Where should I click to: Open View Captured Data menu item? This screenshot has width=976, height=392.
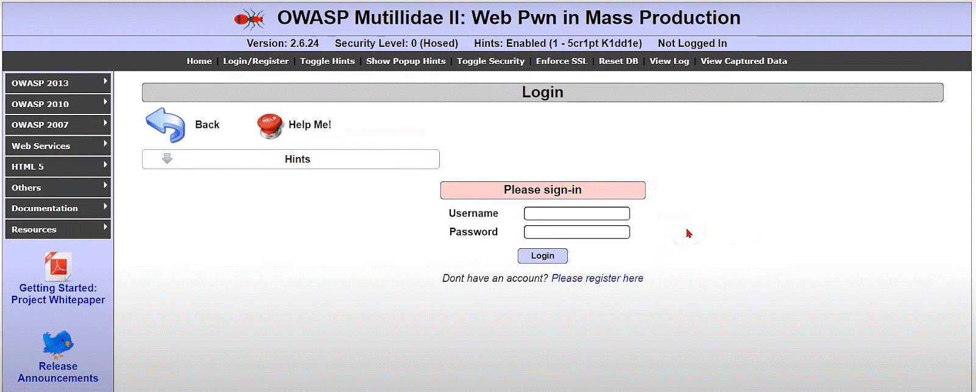pos(744,61)
